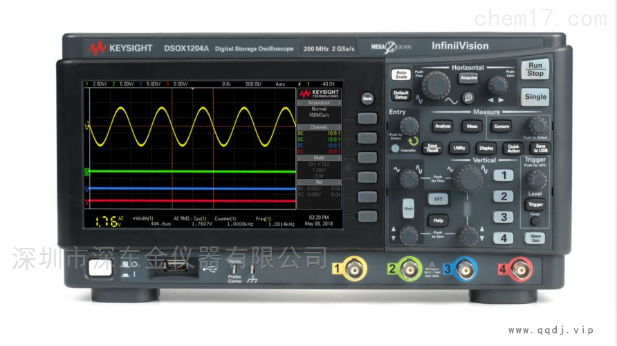Turn on channel 1 key
The width and height of the screenshot is (617, 346).
click(x=504, y=175)
